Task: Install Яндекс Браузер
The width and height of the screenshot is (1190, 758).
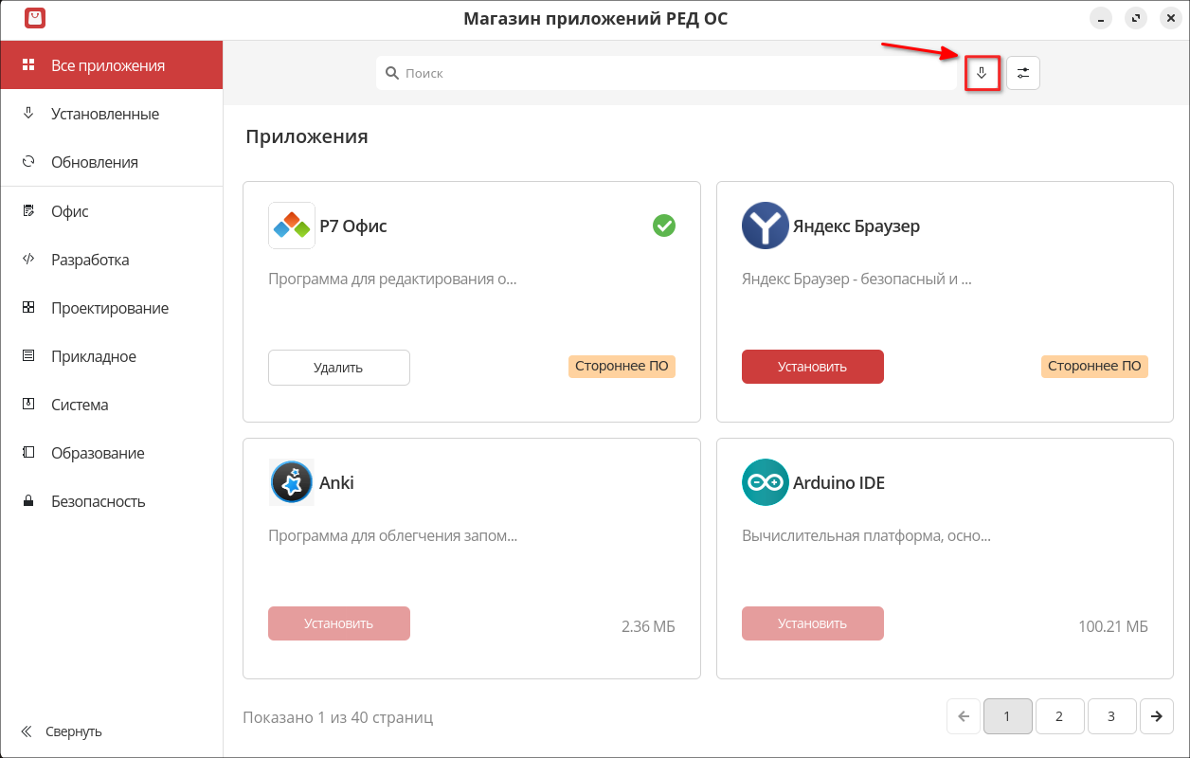Action: [x=812, y=367]
